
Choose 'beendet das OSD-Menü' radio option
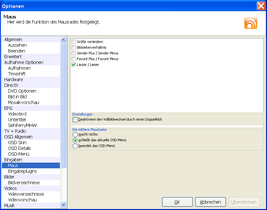pyautogui.click(x=75, y=146)
